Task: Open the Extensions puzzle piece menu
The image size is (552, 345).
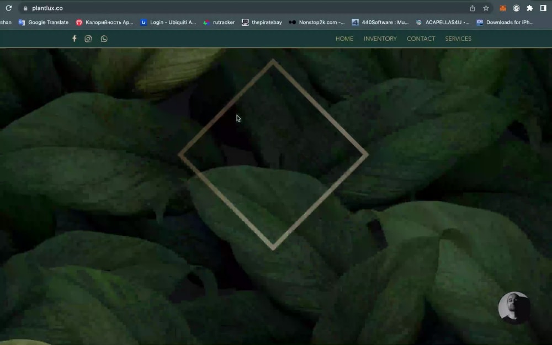Action: 529,8
